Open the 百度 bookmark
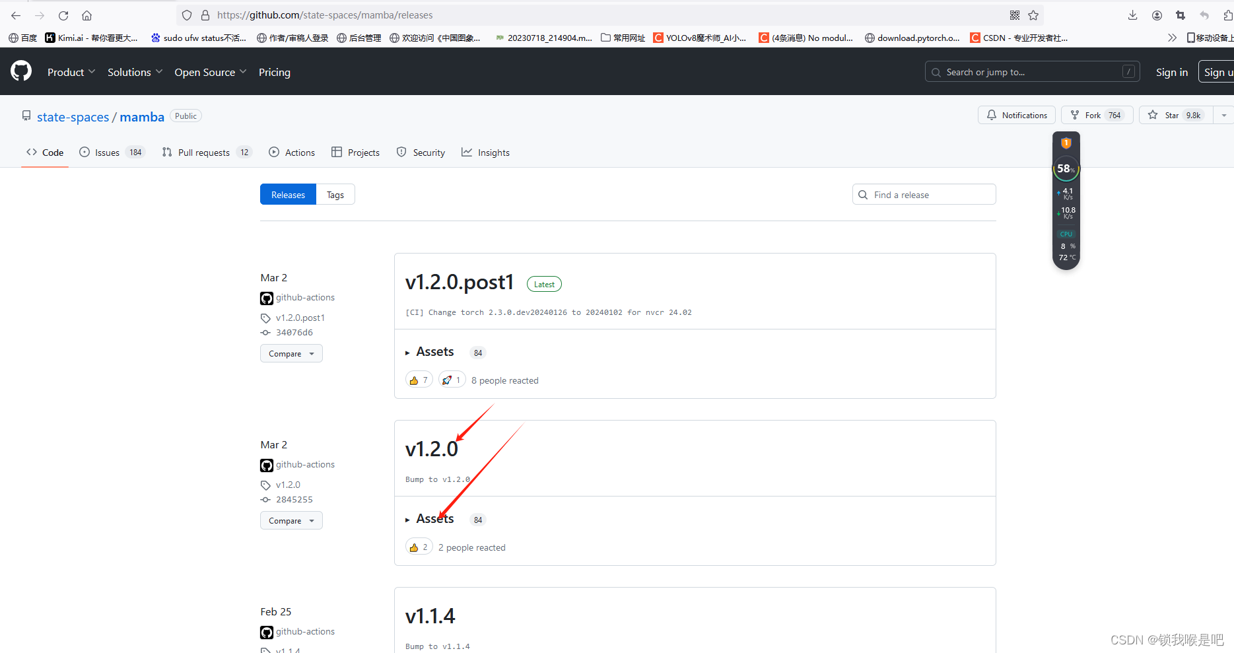This screenshot has height=653, width=1234. click(23, 38)
